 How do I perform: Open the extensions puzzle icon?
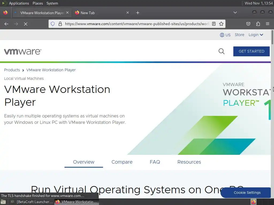click(258, 24)
